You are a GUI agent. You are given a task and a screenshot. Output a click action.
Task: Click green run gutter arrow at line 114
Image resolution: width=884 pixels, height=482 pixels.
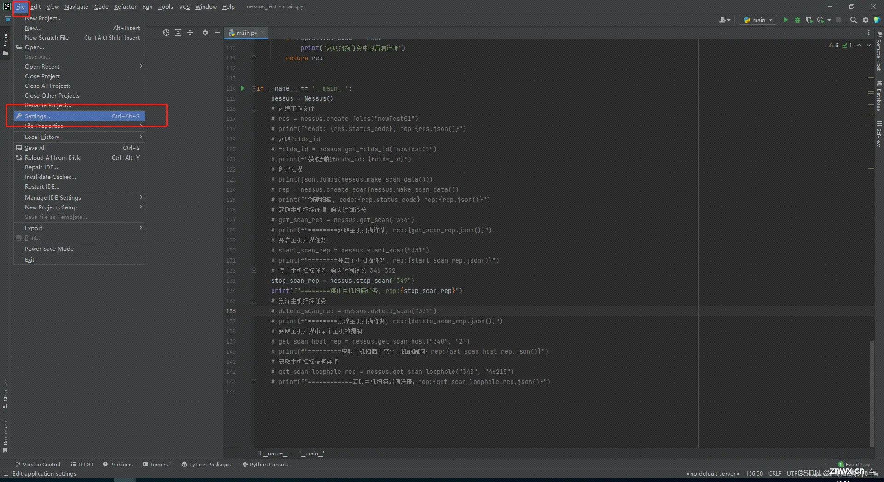click(243, 88)
